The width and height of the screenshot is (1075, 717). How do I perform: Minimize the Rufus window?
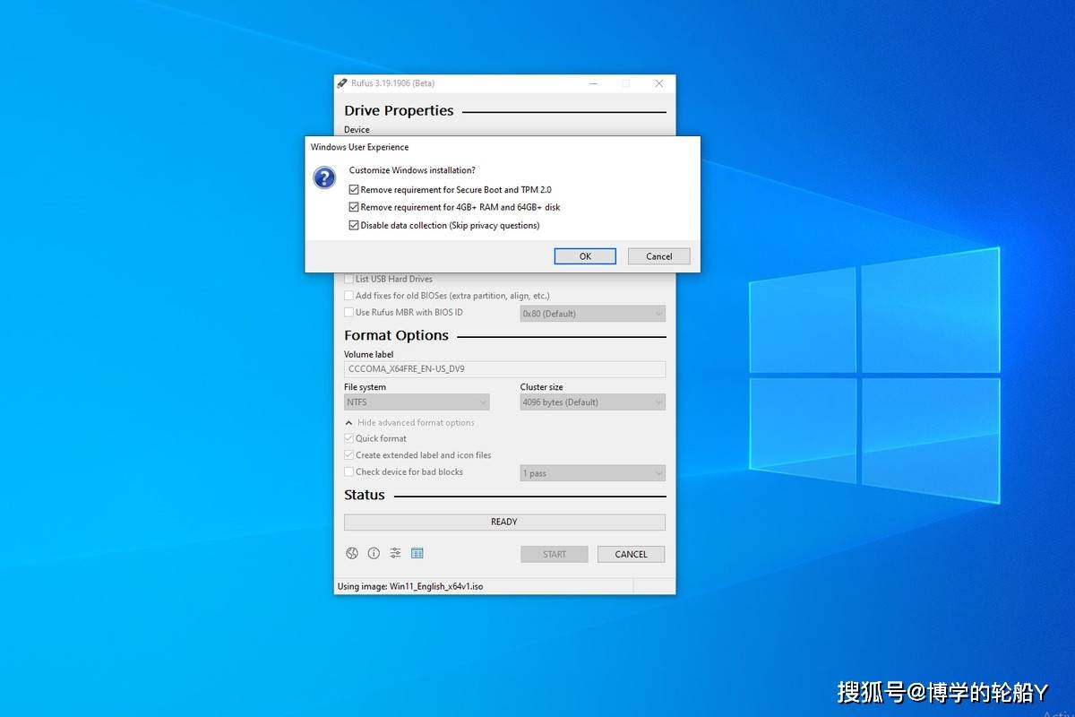tap(593, 83)
